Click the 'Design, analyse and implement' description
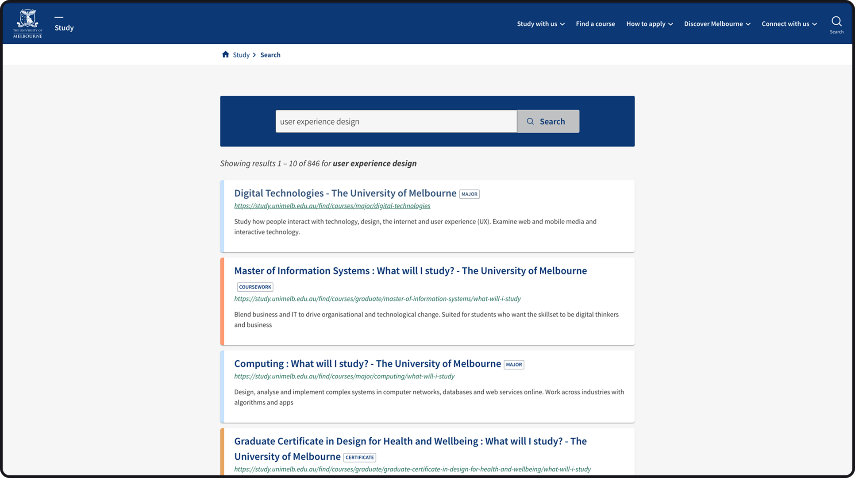Image resolution: width=855 pixels, height=478 pixels. [429, 397]
